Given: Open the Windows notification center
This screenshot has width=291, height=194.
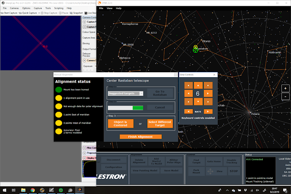Looking at the screenshot, I should pos(285,190).
